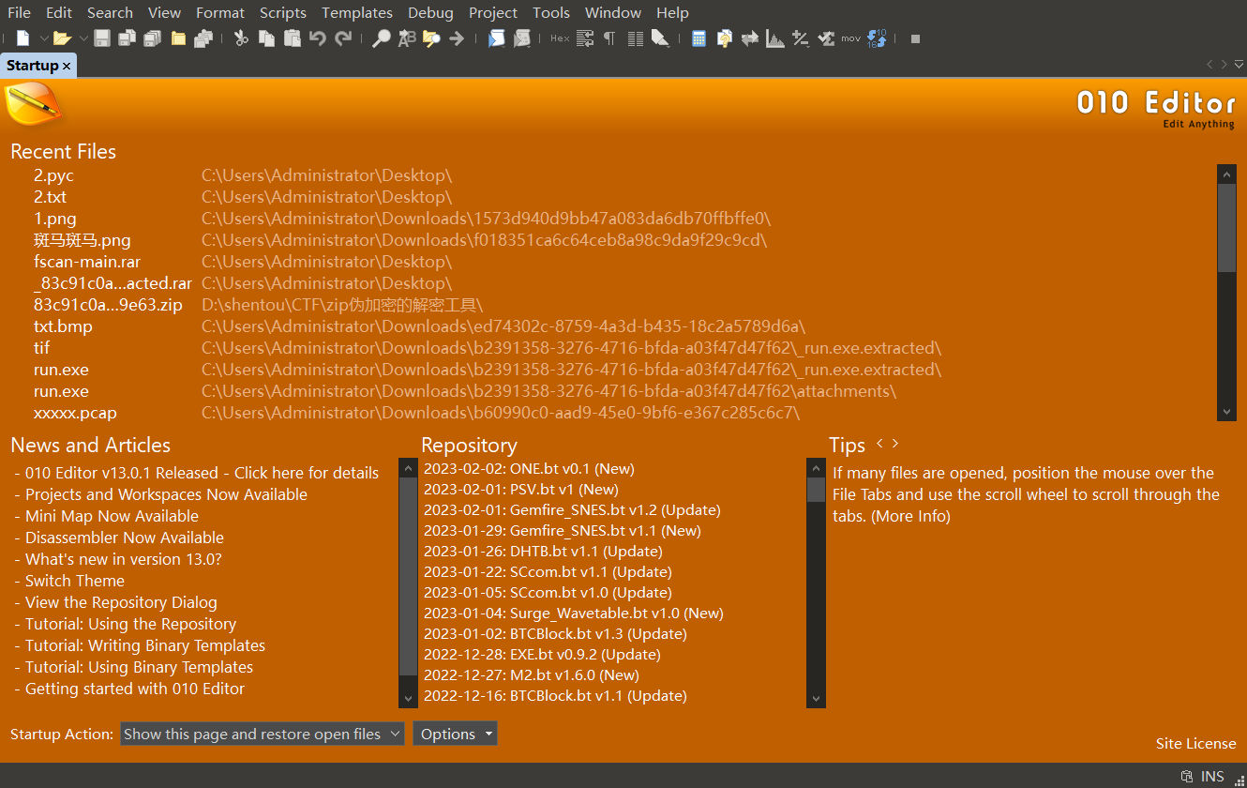Open the file tabs list dropdown arrow
The image size is (1247, 788).
(1237, 65)
